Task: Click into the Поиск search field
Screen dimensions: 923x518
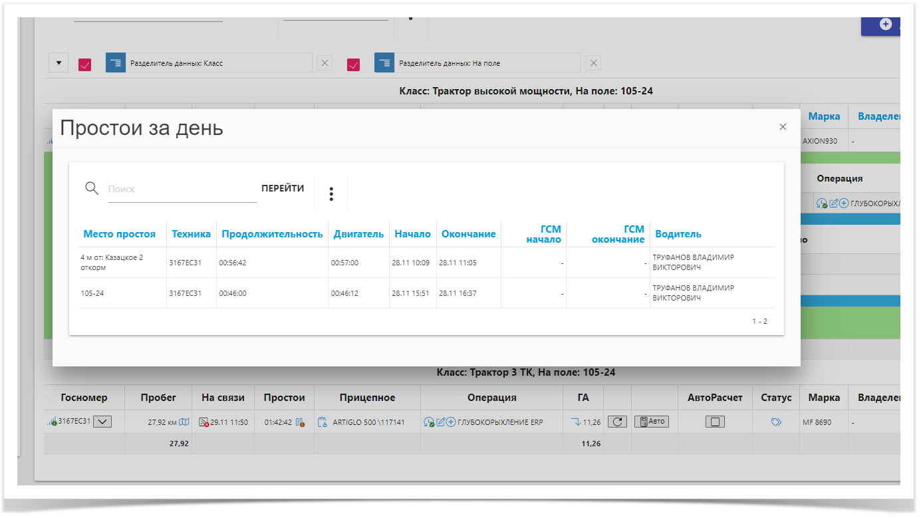Action: [182, 189]
